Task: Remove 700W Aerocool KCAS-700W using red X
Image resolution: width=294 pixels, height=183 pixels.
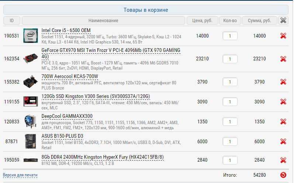Action: 283,82
